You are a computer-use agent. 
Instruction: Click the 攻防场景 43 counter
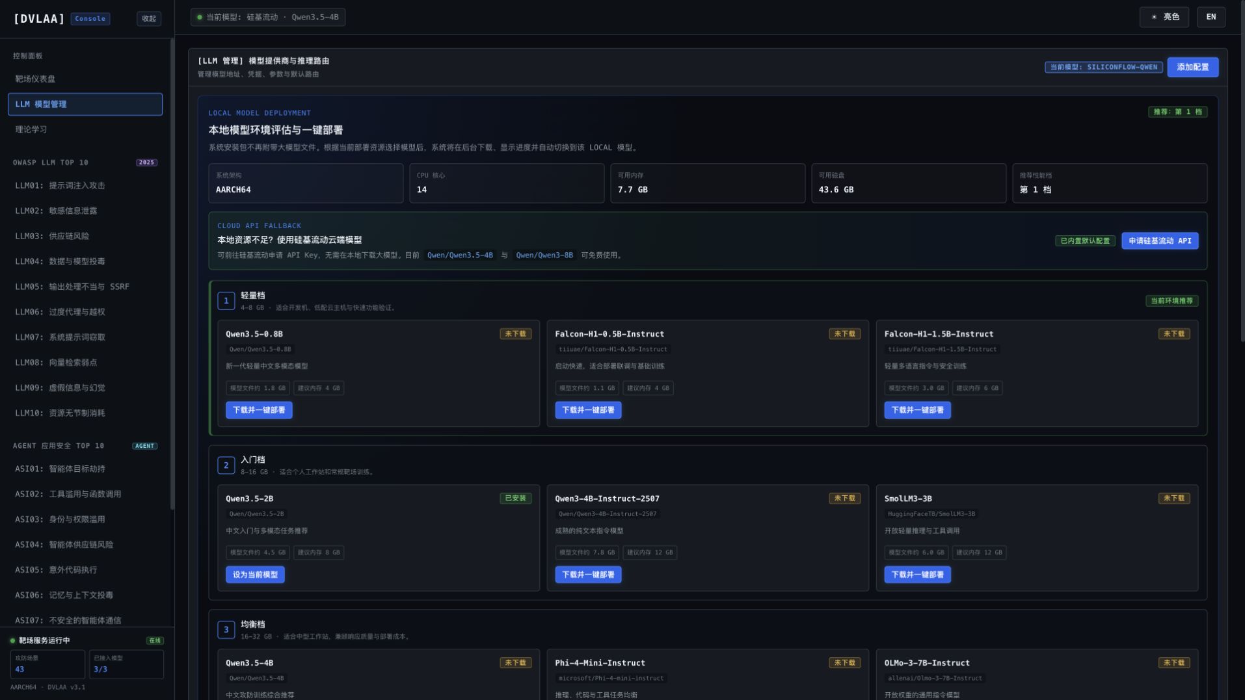tap(47, 664)
